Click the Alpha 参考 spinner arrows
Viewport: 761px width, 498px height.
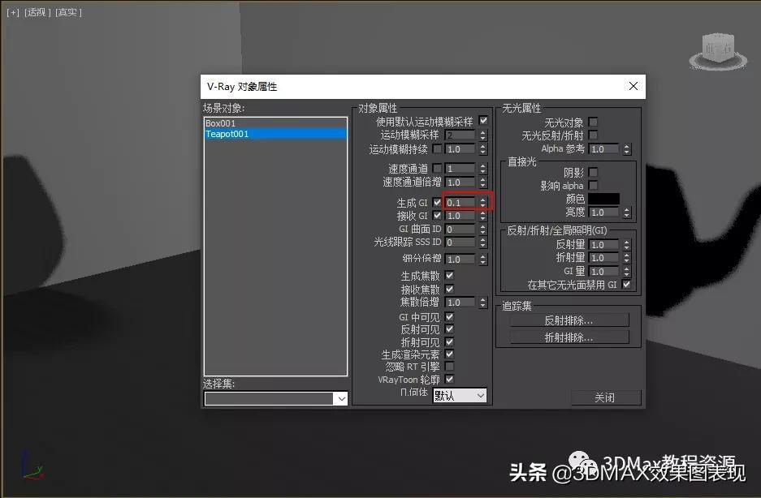[x=626, y=149]
